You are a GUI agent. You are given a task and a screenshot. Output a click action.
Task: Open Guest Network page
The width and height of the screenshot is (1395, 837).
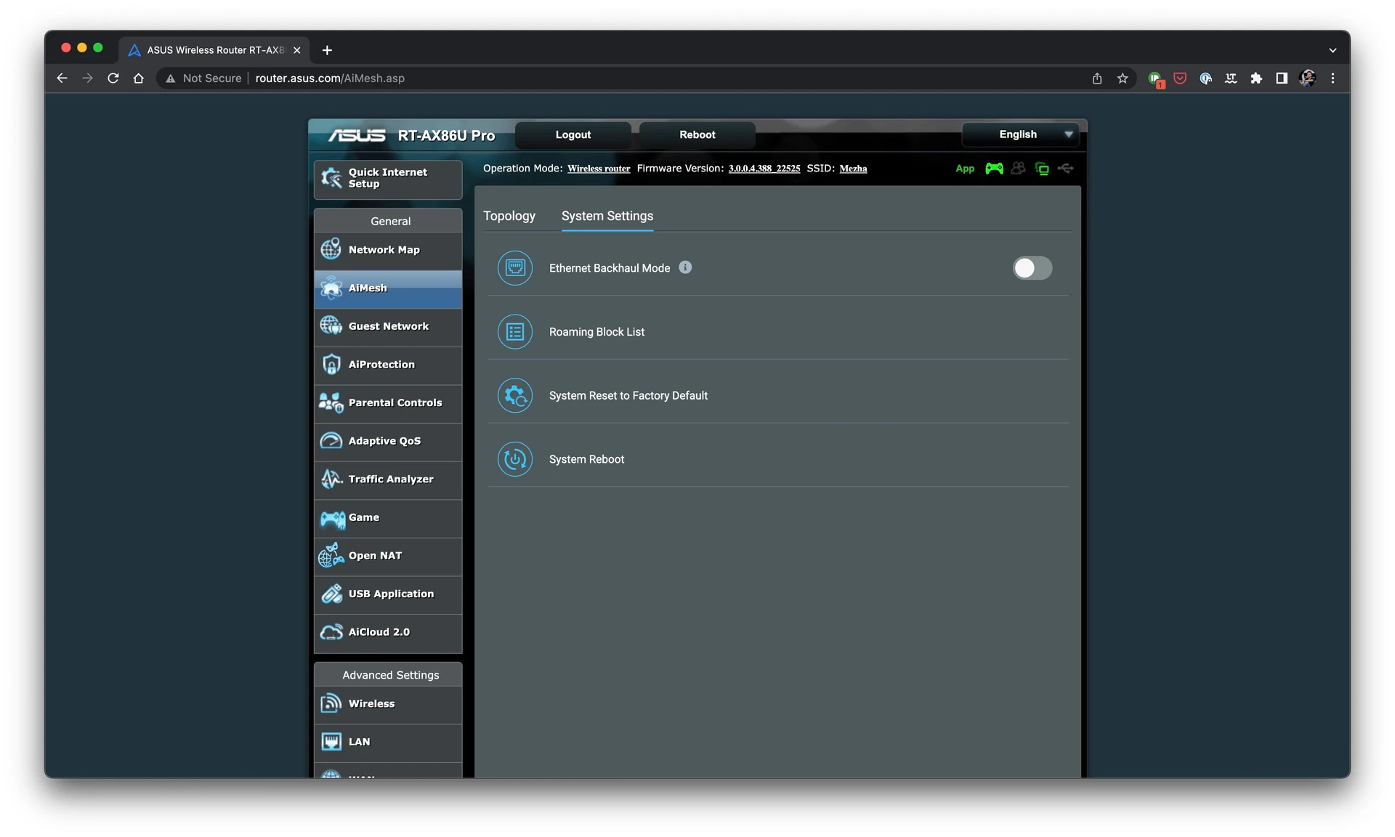[x=388, y=326]
